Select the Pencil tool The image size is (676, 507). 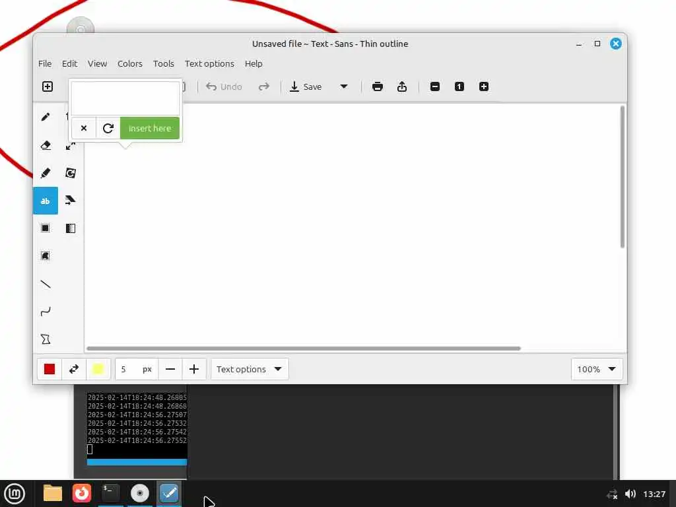pyautogui.click(x=46, y=117)
